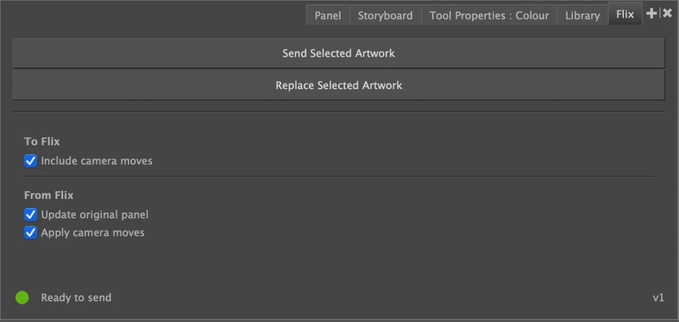Select the Panel tab
This screenshot has width=679, height=322.
(x=327, y=15)
